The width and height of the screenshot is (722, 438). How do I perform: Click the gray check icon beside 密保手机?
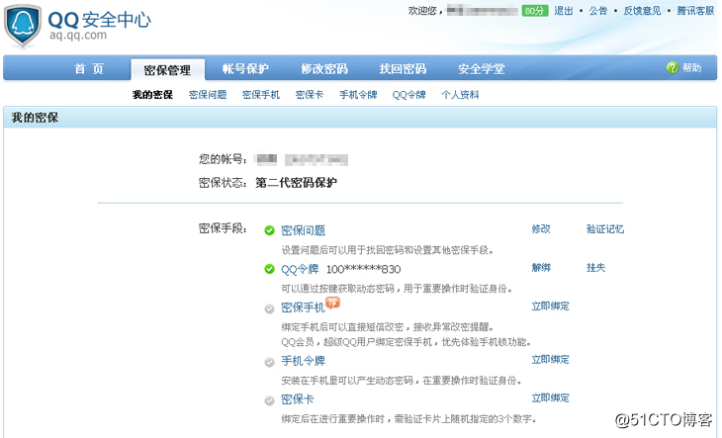269,308
